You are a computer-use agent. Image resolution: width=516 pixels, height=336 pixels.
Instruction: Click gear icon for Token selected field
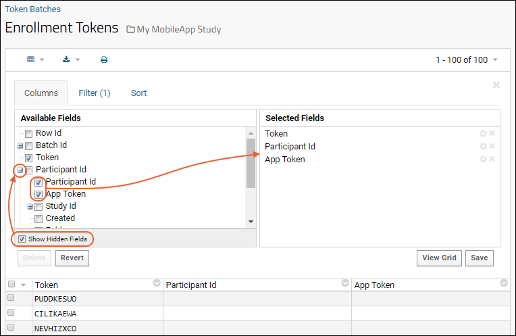click(x=483, y=133)
